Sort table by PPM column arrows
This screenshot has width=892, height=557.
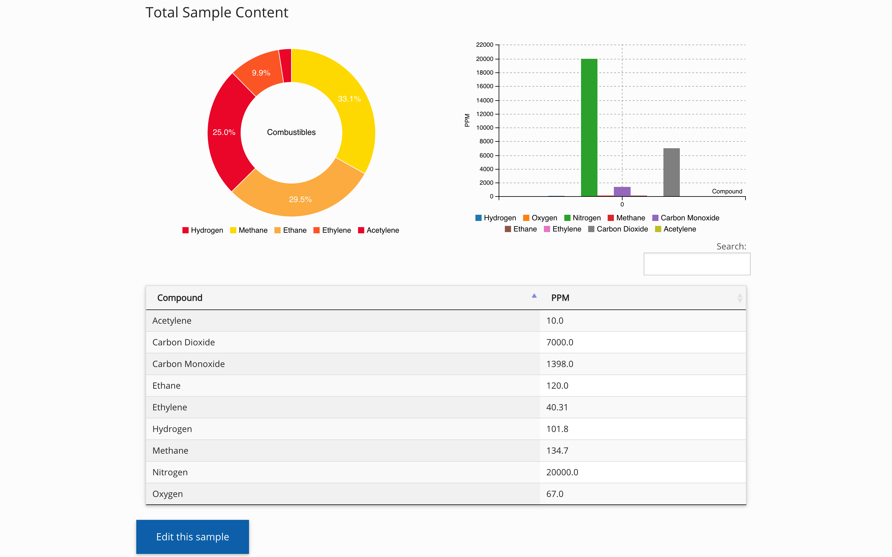pyautogui.click(x=739, y=298)
